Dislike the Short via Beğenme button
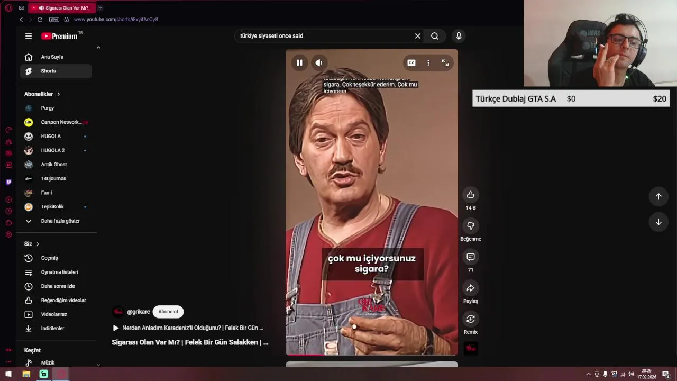Image resolution: width=677 pixels, height=381 pixels. (471, 226)
